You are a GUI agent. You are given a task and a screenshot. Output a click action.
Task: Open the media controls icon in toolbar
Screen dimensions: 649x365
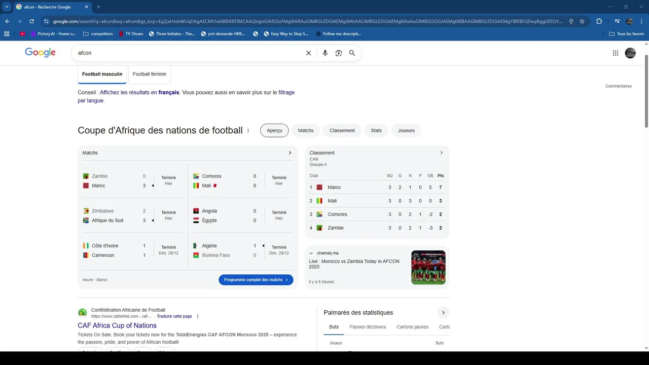click(617, 21)
